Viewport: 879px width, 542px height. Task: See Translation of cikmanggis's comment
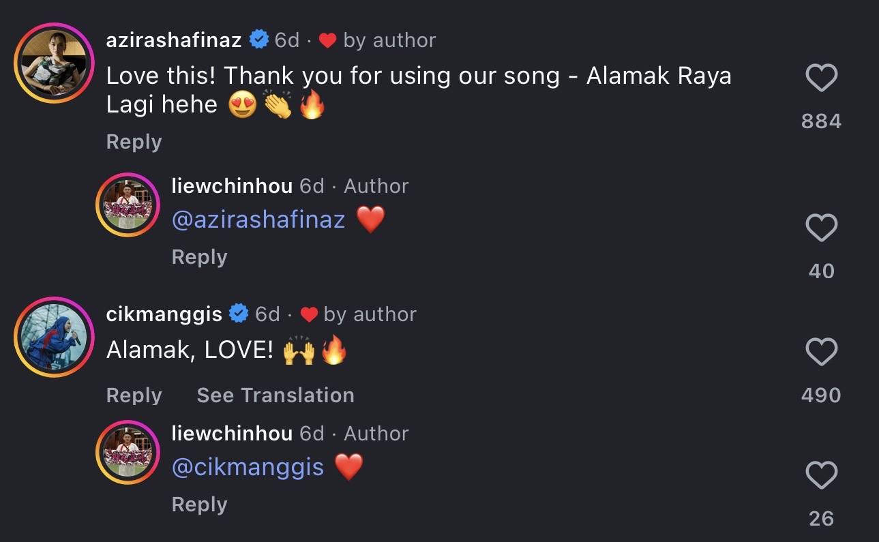275,395
